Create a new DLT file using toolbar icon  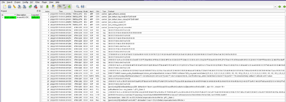5,7
